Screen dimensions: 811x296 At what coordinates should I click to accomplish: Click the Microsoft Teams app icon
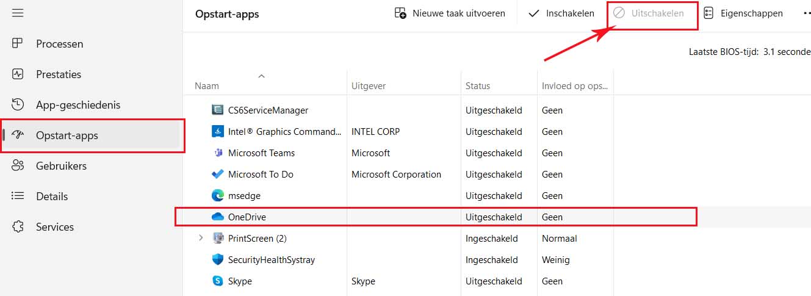coord(217,153)
